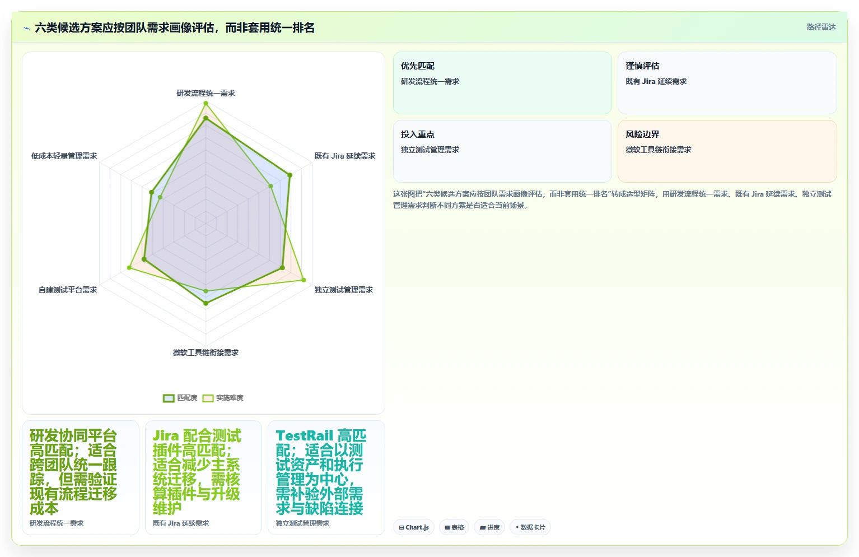Click the radar axis label 既有 Jira 延续需求

345,156
